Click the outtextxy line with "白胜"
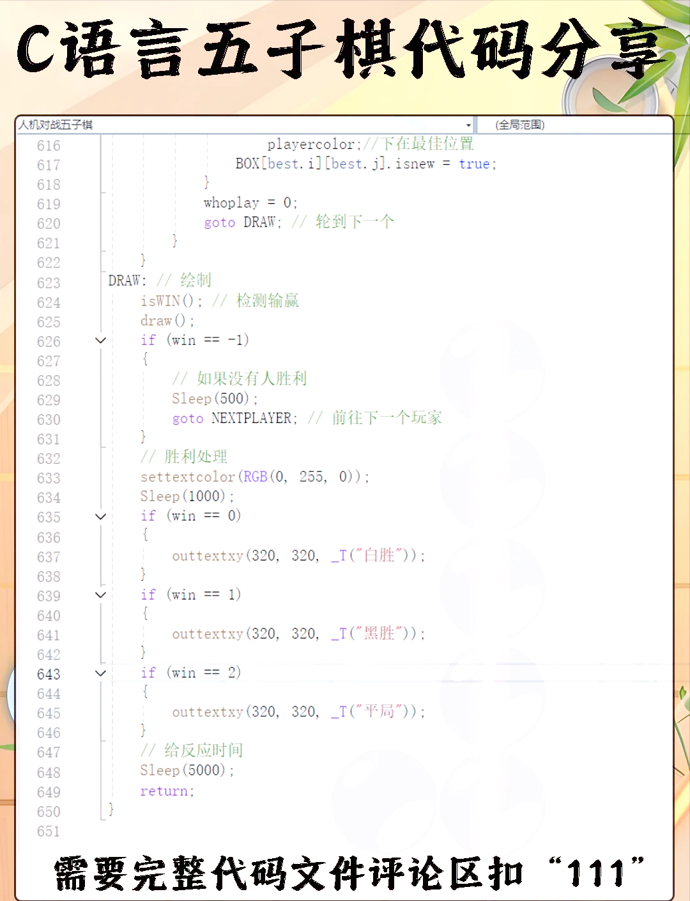The image size is (690, 901). coord(298,555)
